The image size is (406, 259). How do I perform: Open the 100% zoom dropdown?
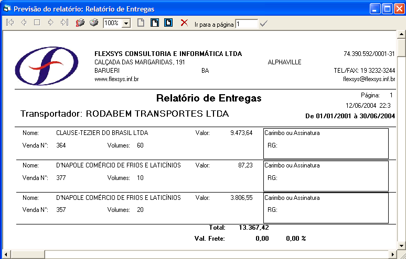[x=126, y=24]
